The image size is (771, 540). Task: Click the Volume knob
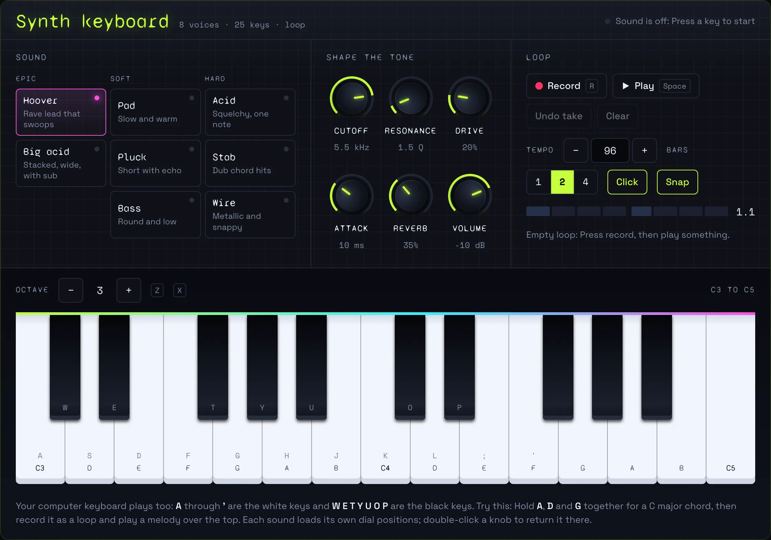470,196
